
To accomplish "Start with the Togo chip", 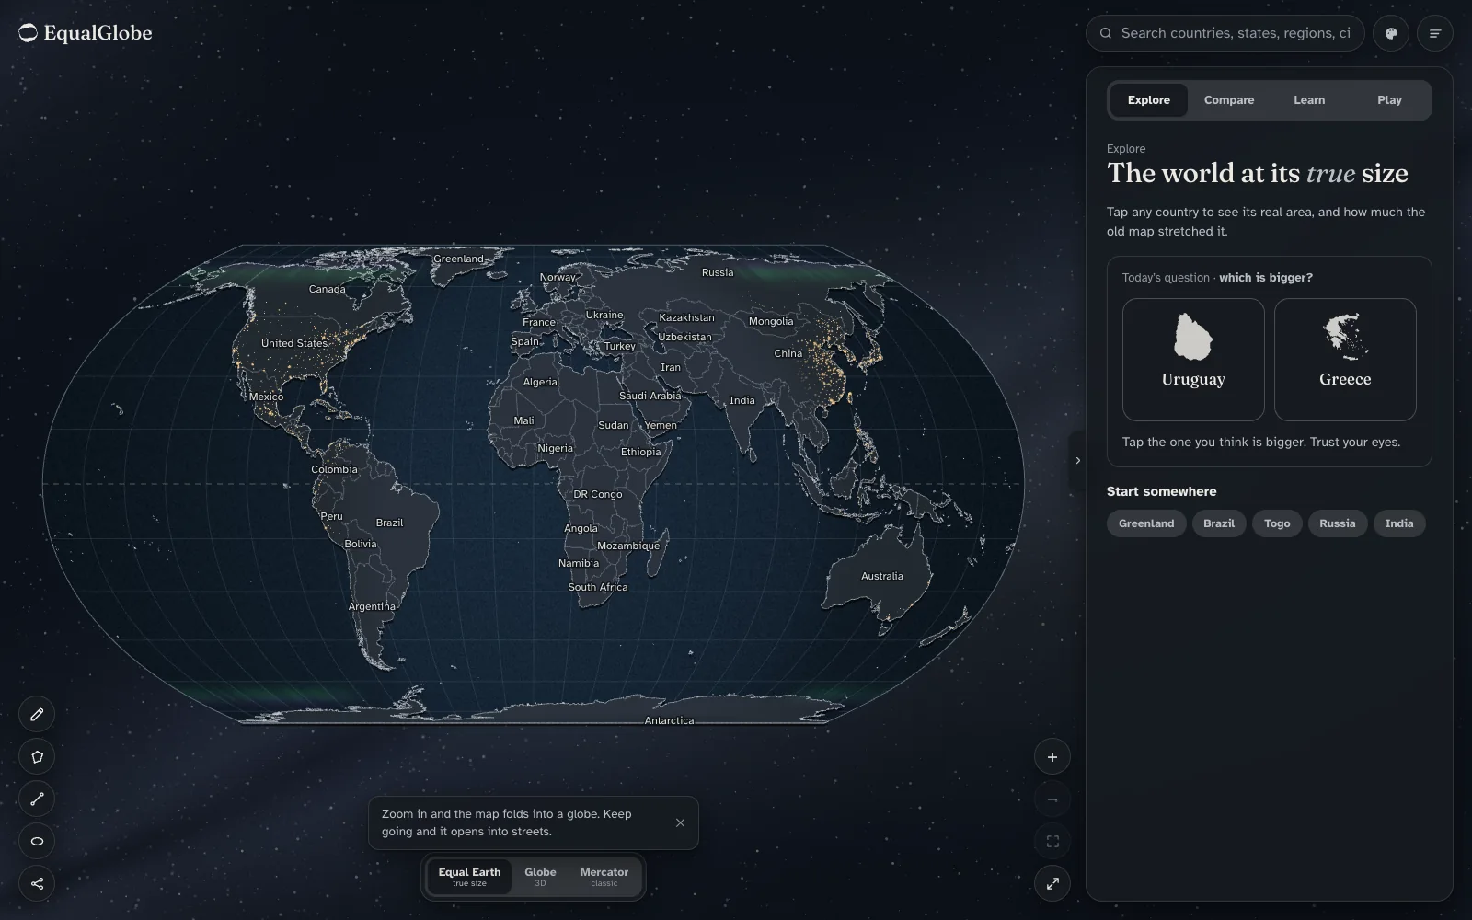I will pyautogui.click(x=1277, y=523).
